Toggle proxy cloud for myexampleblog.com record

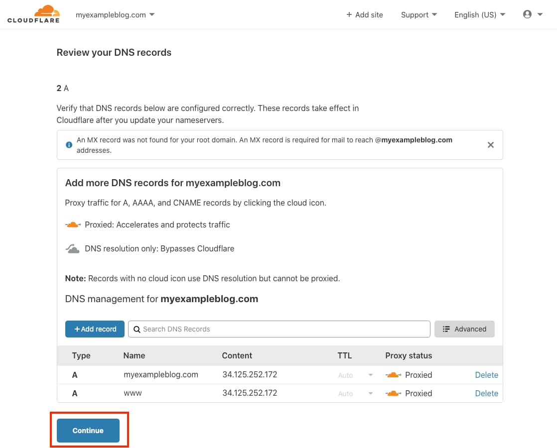[393, 375]
